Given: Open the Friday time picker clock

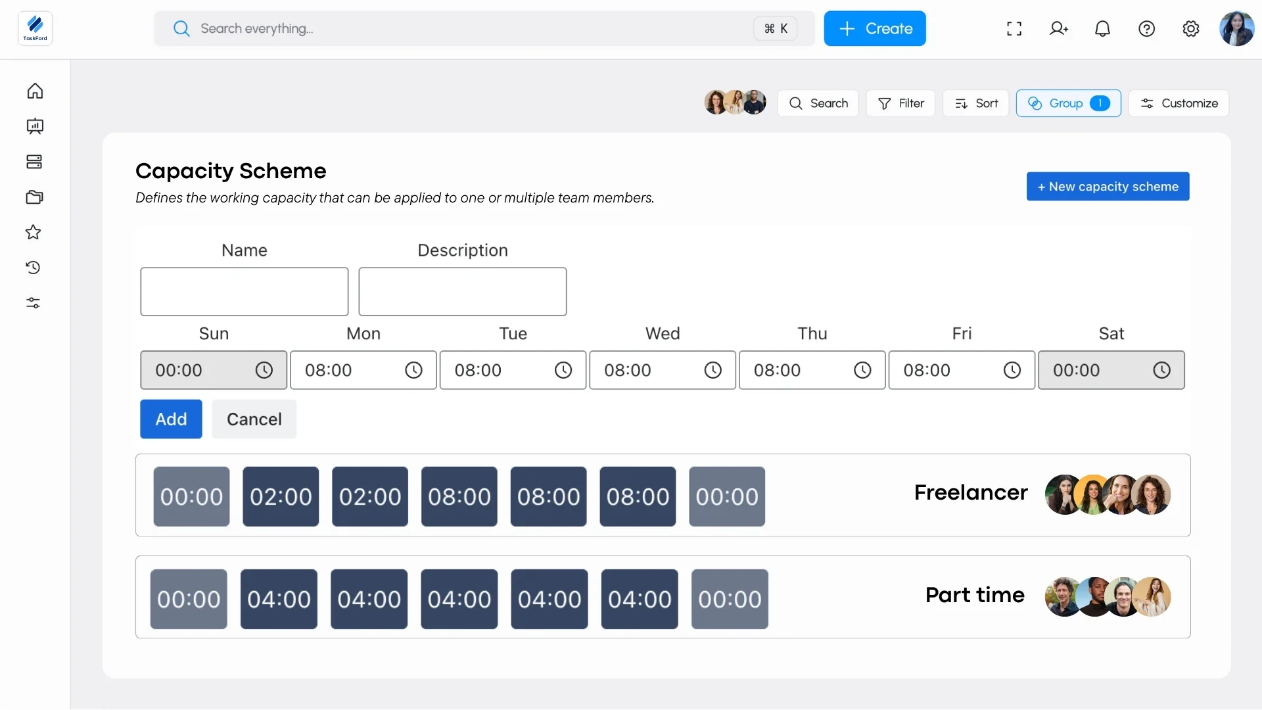Looking at the screenshot, I should click(x=1012, y=371).
